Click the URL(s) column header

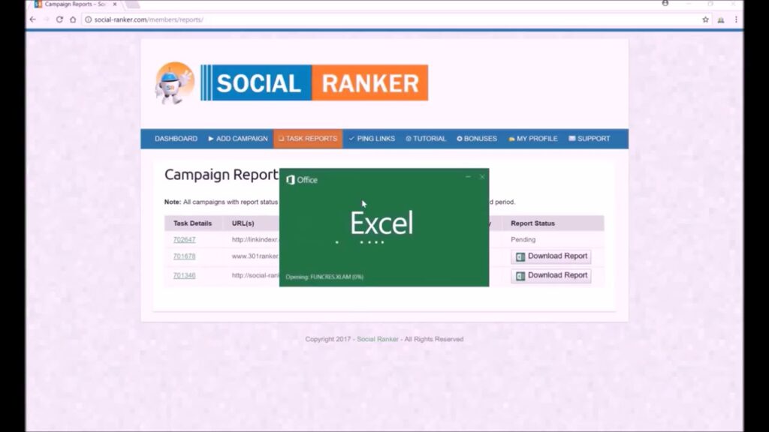tap(243, 223)
